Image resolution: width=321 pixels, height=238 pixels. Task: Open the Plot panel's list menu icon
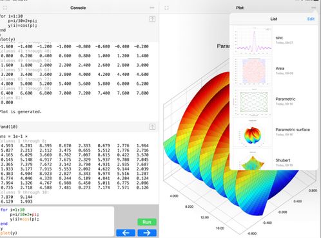point(313,8)
